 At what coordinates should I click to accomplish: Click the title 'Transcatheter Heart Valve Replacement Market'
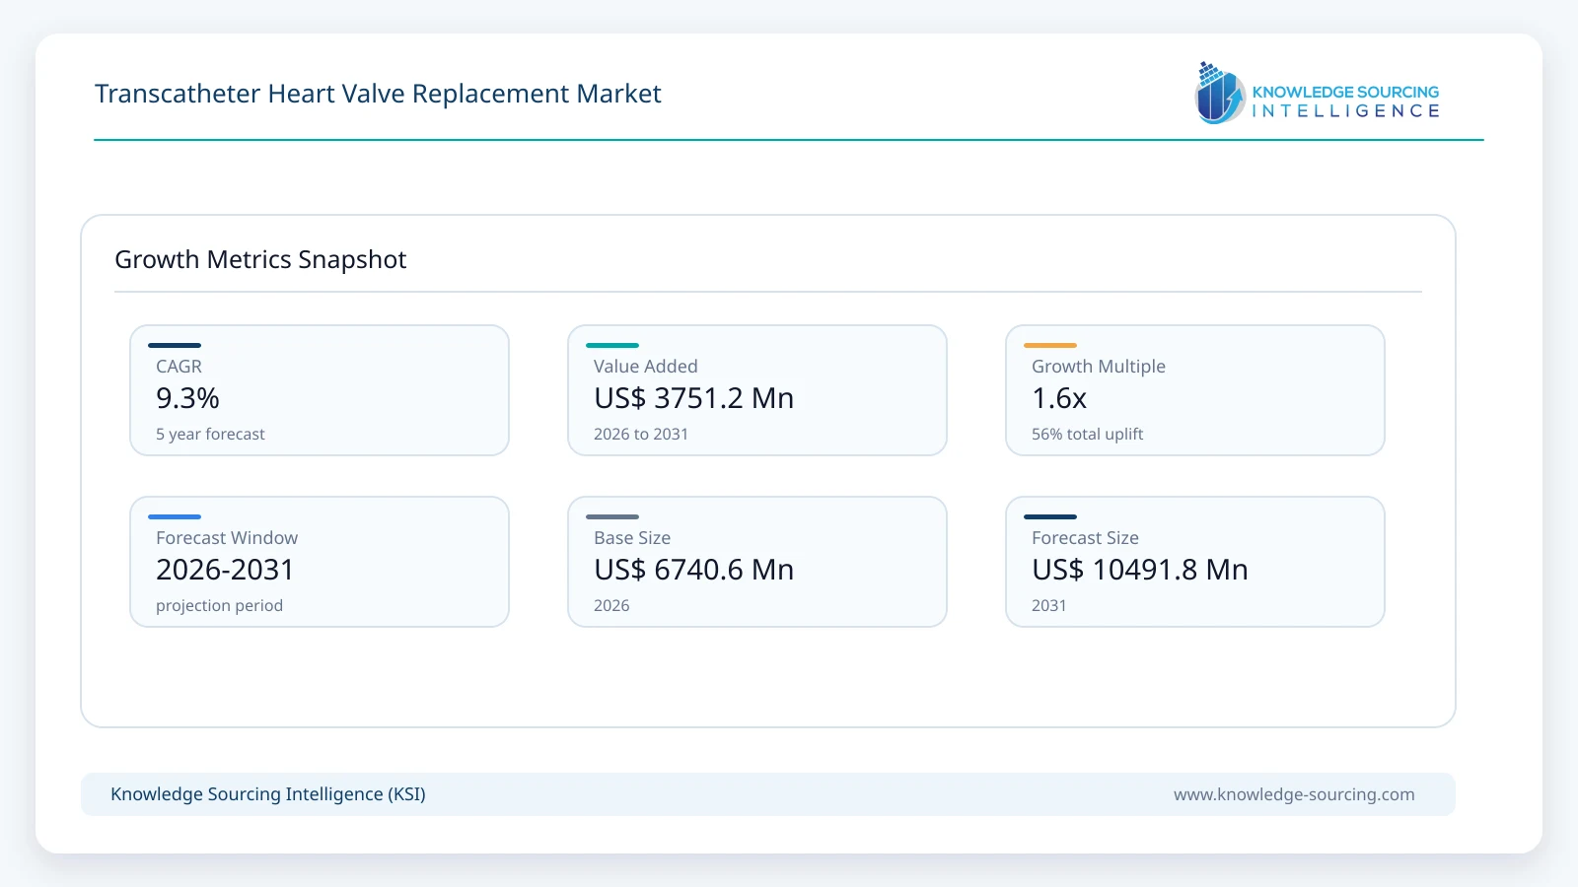378,94
